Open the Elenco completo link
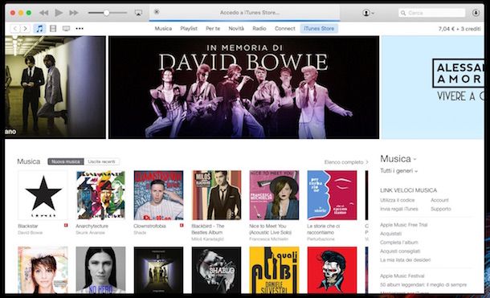 tap(346, 162)
